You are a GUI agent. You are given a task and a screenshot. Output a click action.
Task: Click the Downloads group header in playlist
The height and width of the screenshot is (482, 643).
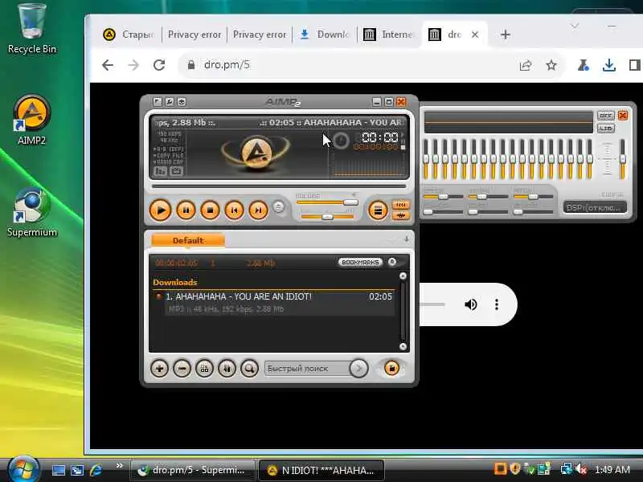[175, 283]
